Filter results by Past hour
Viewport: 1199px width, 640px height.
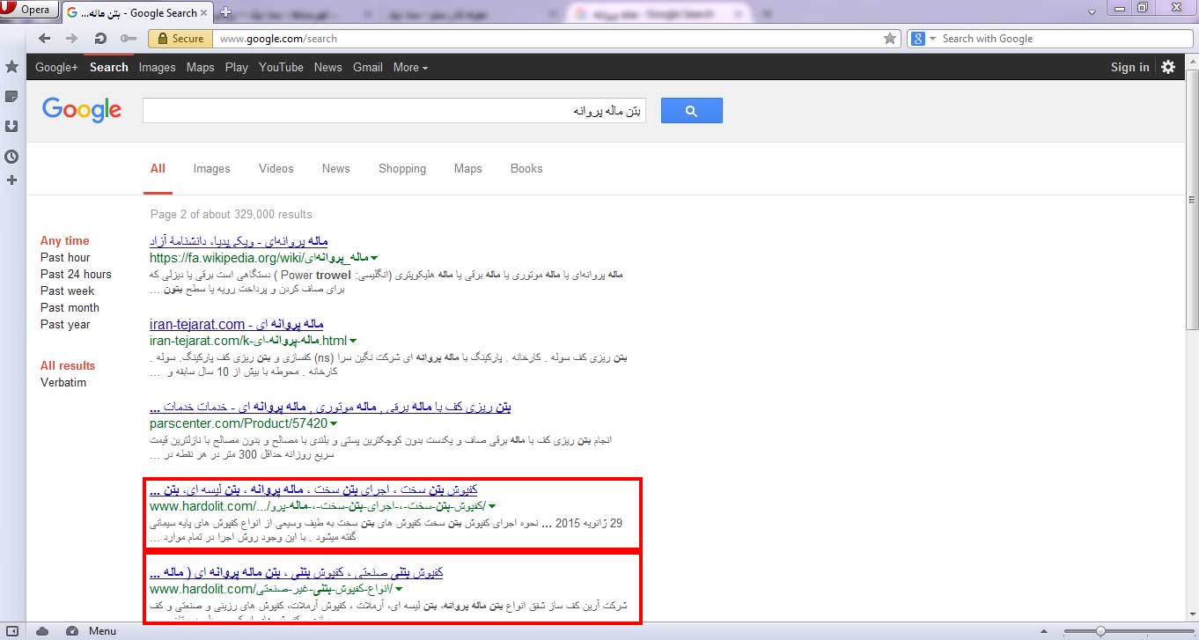[65, 257]
